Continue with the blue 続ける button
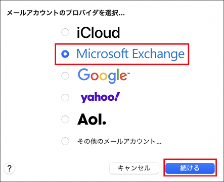Image resolution: width=224 pixels, height=182 pixels. 190,168
